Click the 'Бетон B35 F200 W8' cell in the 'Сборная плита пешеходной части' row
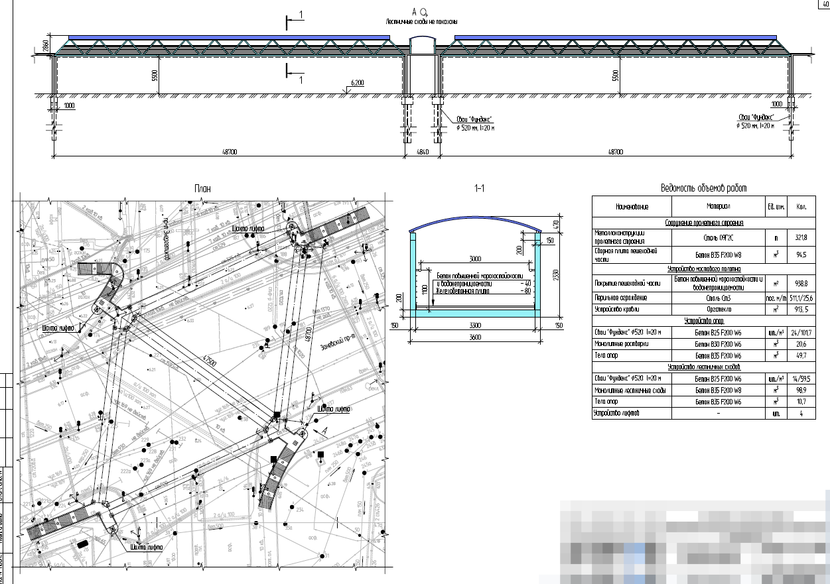 718,255
